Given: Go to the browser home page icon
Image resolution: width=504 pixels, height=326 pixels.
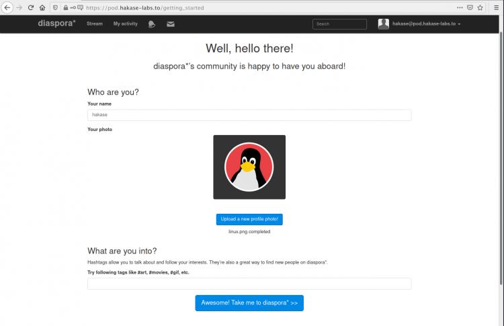Looking at the screenshot, I should pos(42,7).
